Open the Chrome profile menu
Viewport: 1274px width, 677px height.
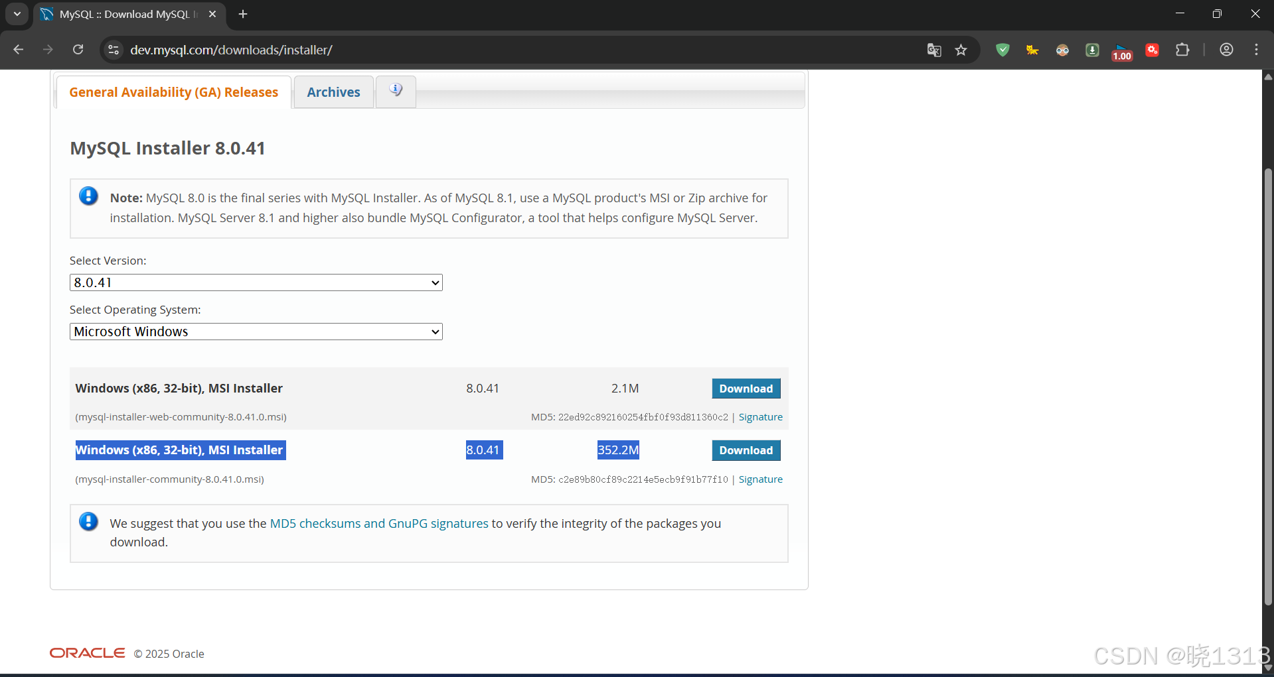(x=1226, y=50)
